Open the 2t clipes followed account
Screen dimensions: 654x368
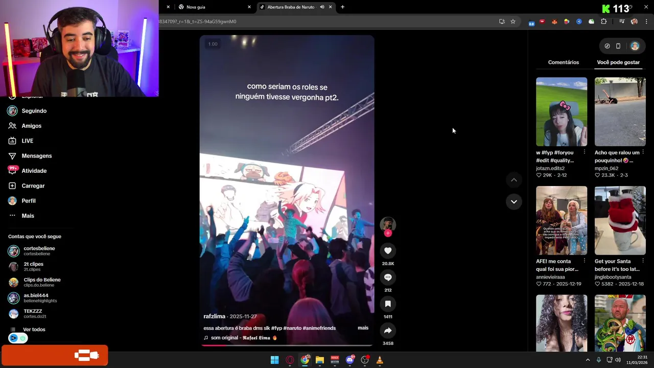[25, 267]
